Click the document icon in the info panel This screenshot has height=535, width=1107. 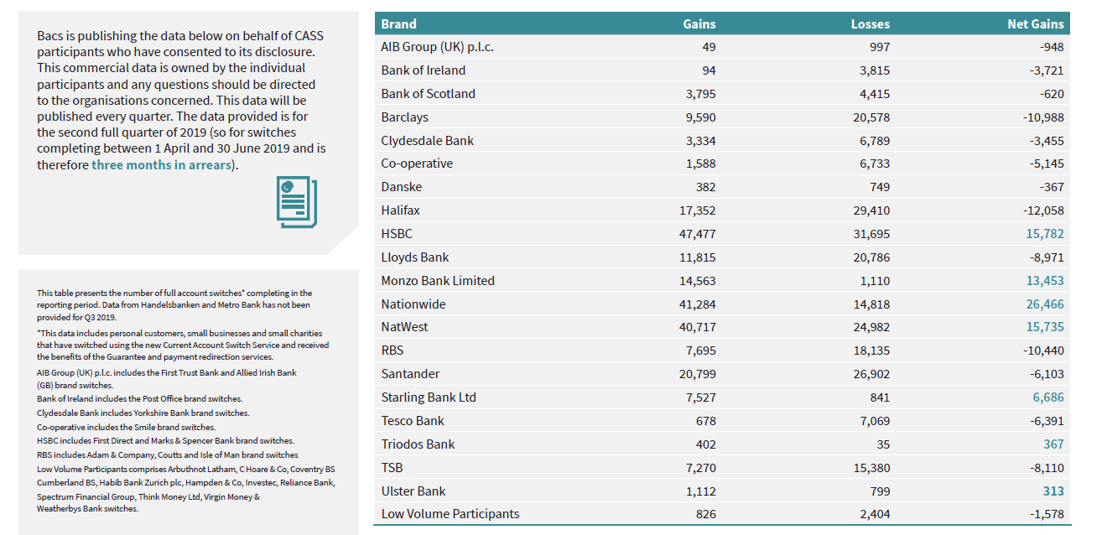pyautogui.click(x=297, y=201)
